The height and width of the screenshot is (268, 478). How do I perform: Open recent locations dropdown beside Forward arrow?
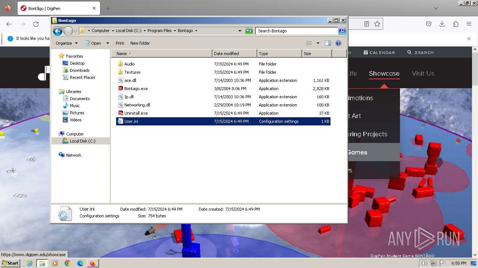tap(75, 31)
